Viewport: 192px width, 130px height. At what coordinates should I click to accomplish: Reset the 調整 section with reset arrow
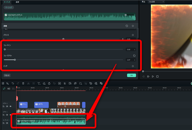[127, 26]
